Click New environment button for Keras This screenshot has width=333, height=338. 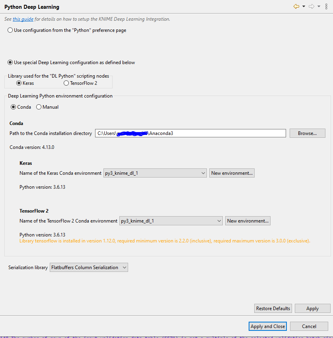(x=232, y=173)
